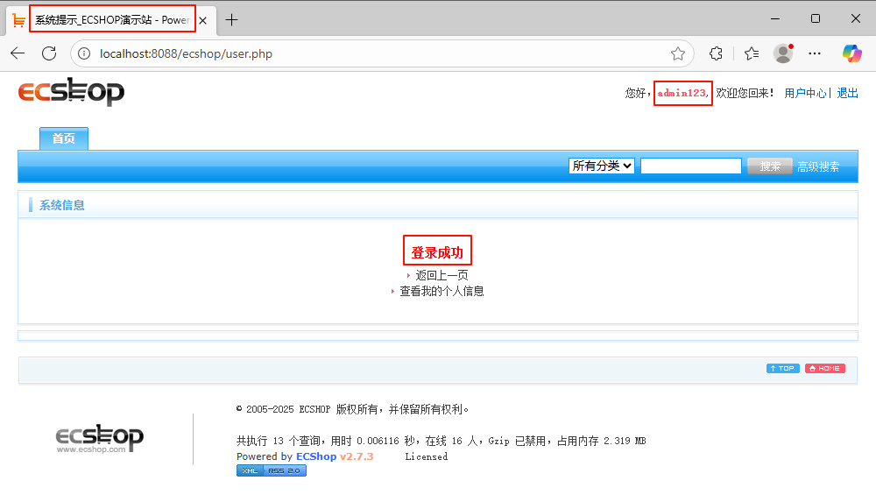The height and width of the screenshot is (502, 876).
Task: Open the 高级搜索 advanced search link
Action: (818, 166)
